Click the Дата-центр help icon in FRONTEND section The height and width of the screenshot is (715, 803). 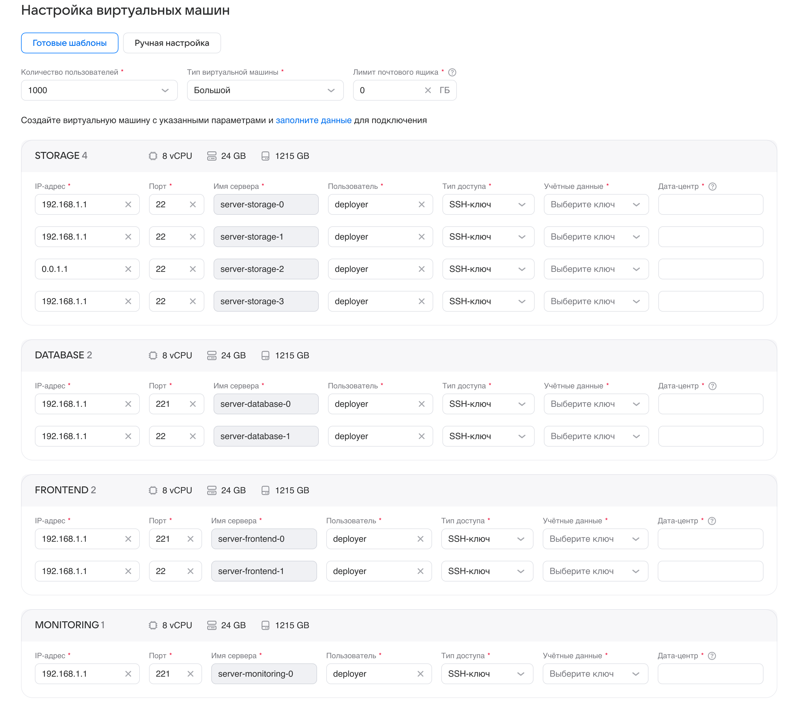712,521
